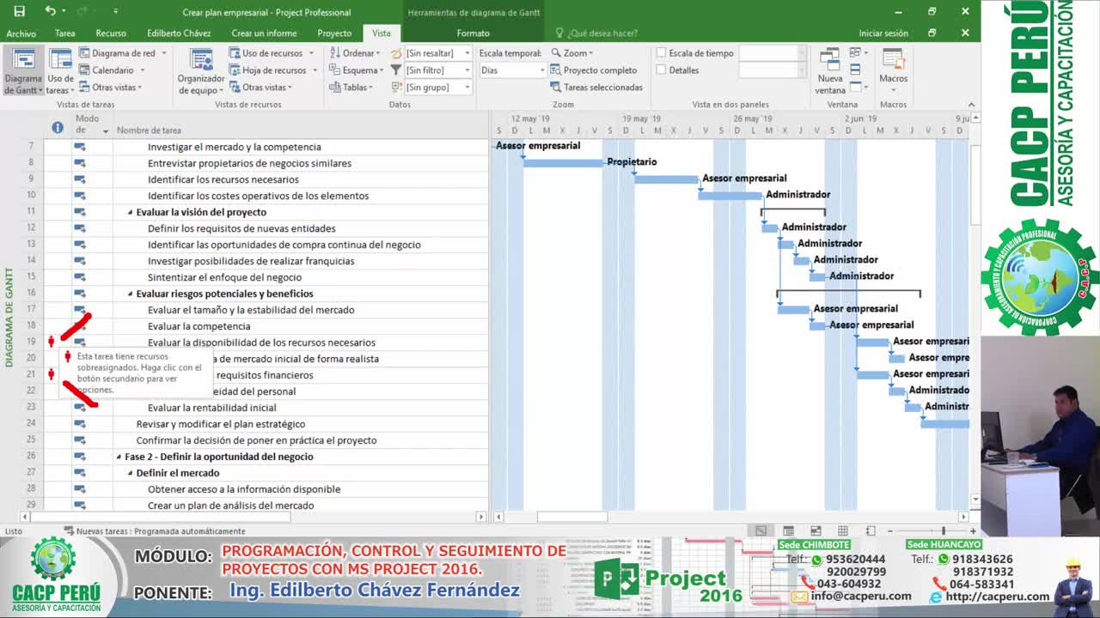1100x618 pixels.
Task: Enable the Escala de tiempo checkbox
Action: click(x=661, y=53)
